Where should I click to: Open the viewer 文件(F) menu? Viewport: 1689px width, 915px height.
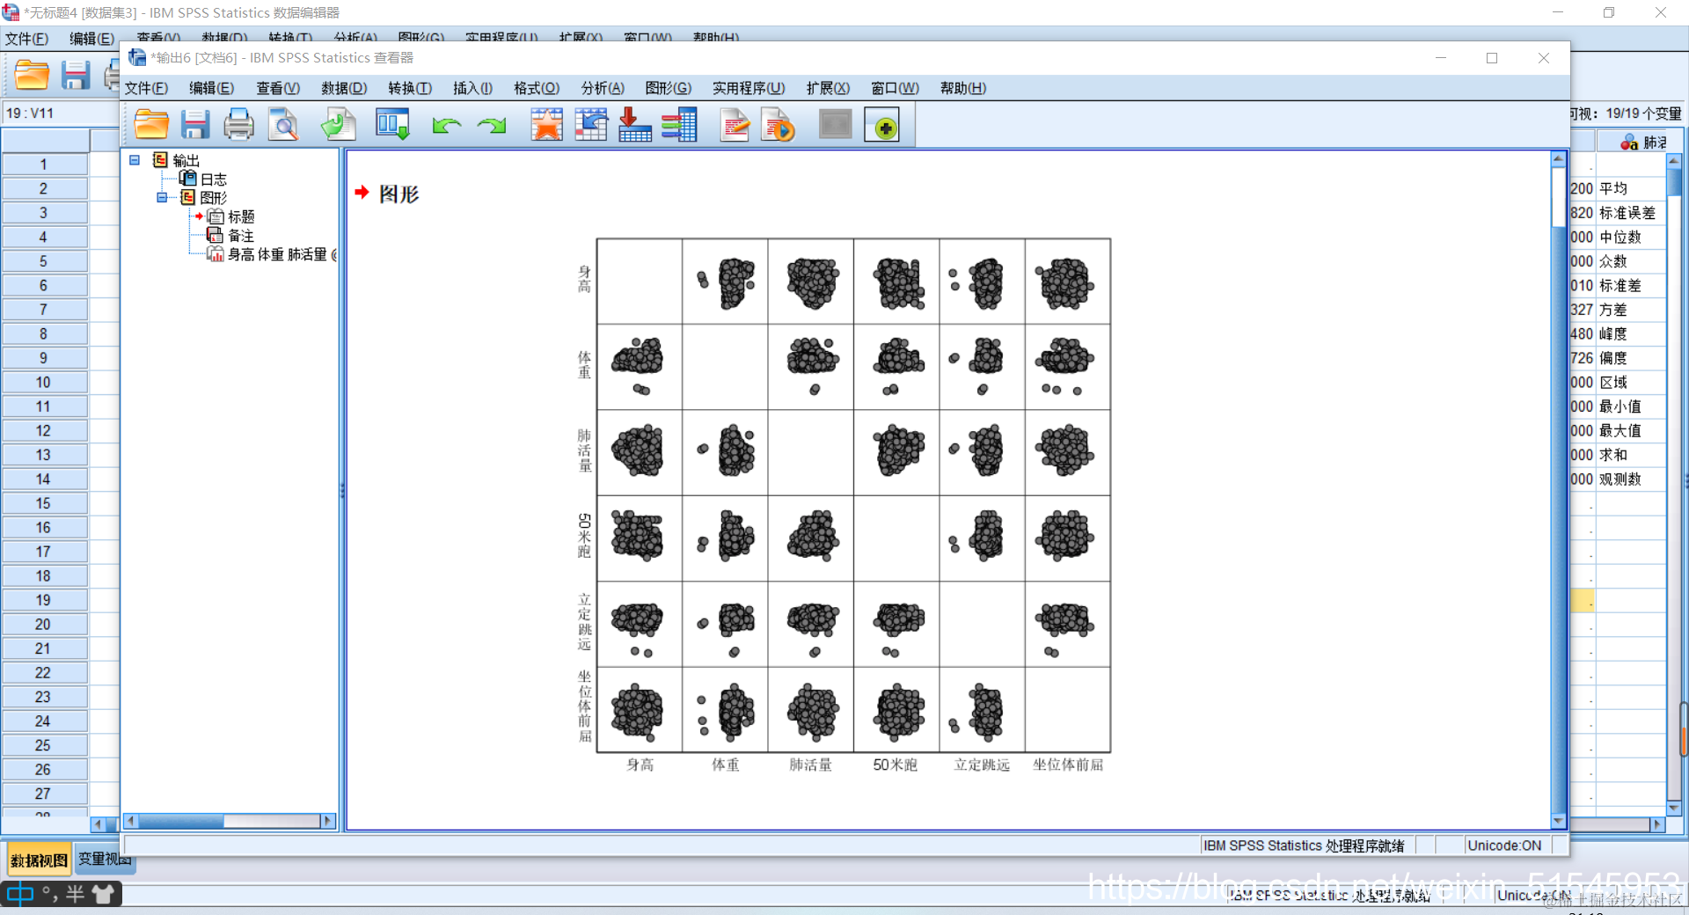pos(146,88)
